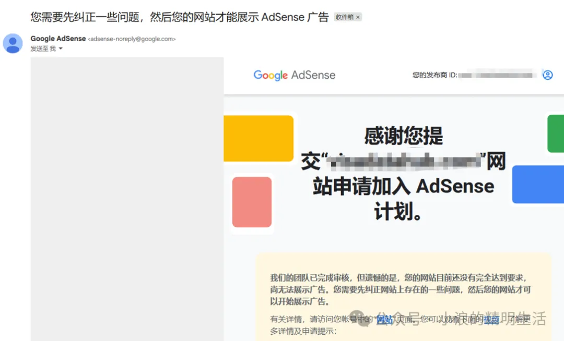Open the account icon beside publisher ID
This screenshot has height=341, width=564.
coord(547,75)
